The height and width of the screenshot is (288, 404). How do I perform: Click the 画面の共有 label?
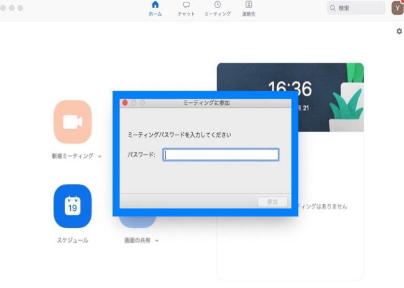[x=137, y=240]
